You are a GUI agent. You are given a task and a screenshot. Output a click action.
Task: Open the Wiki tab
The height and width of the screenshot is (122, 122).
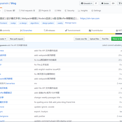point(58,11)
